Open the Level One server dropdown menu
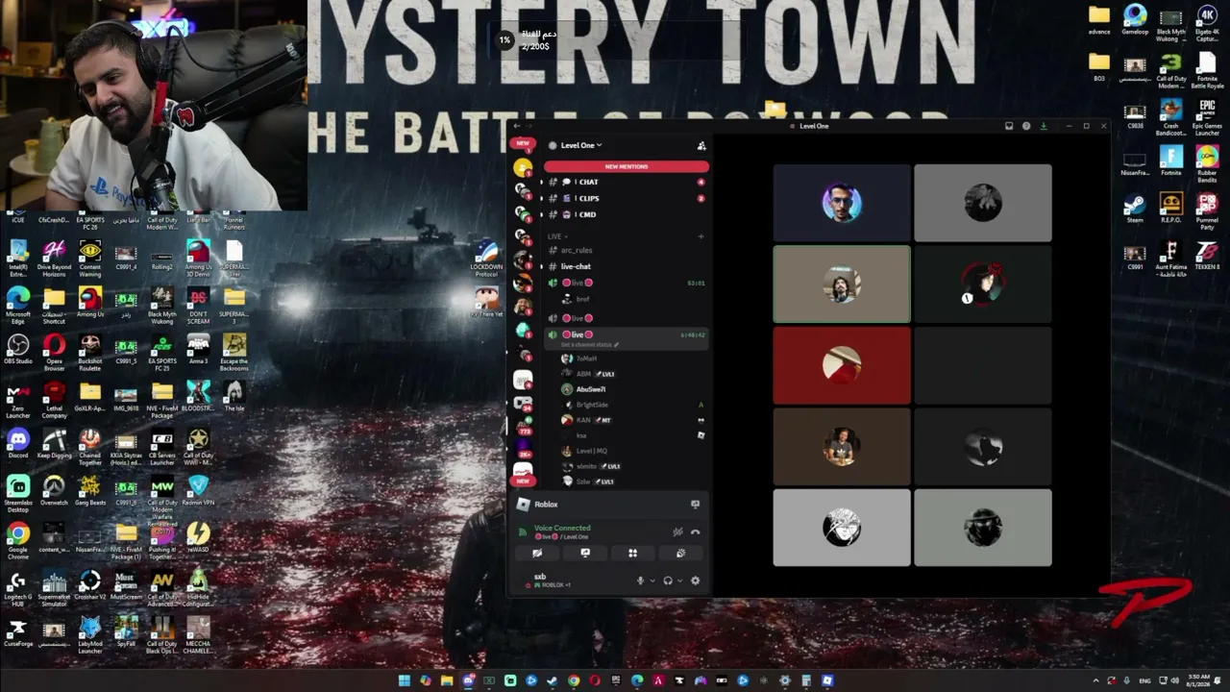Image resolution: width=1230 pixels, height=692 pixels. [x=580, y=145]
